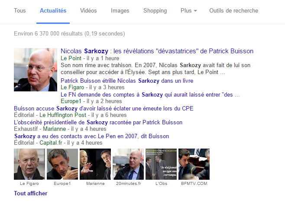Open Europe1 article about Le FN demande des comptes
The width and height of the screenshot is (285, 204).
pos(150,94)
